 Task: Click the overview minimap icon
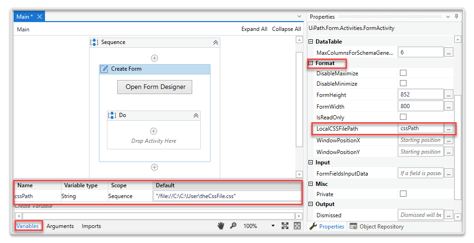click(x=297, y=226)
